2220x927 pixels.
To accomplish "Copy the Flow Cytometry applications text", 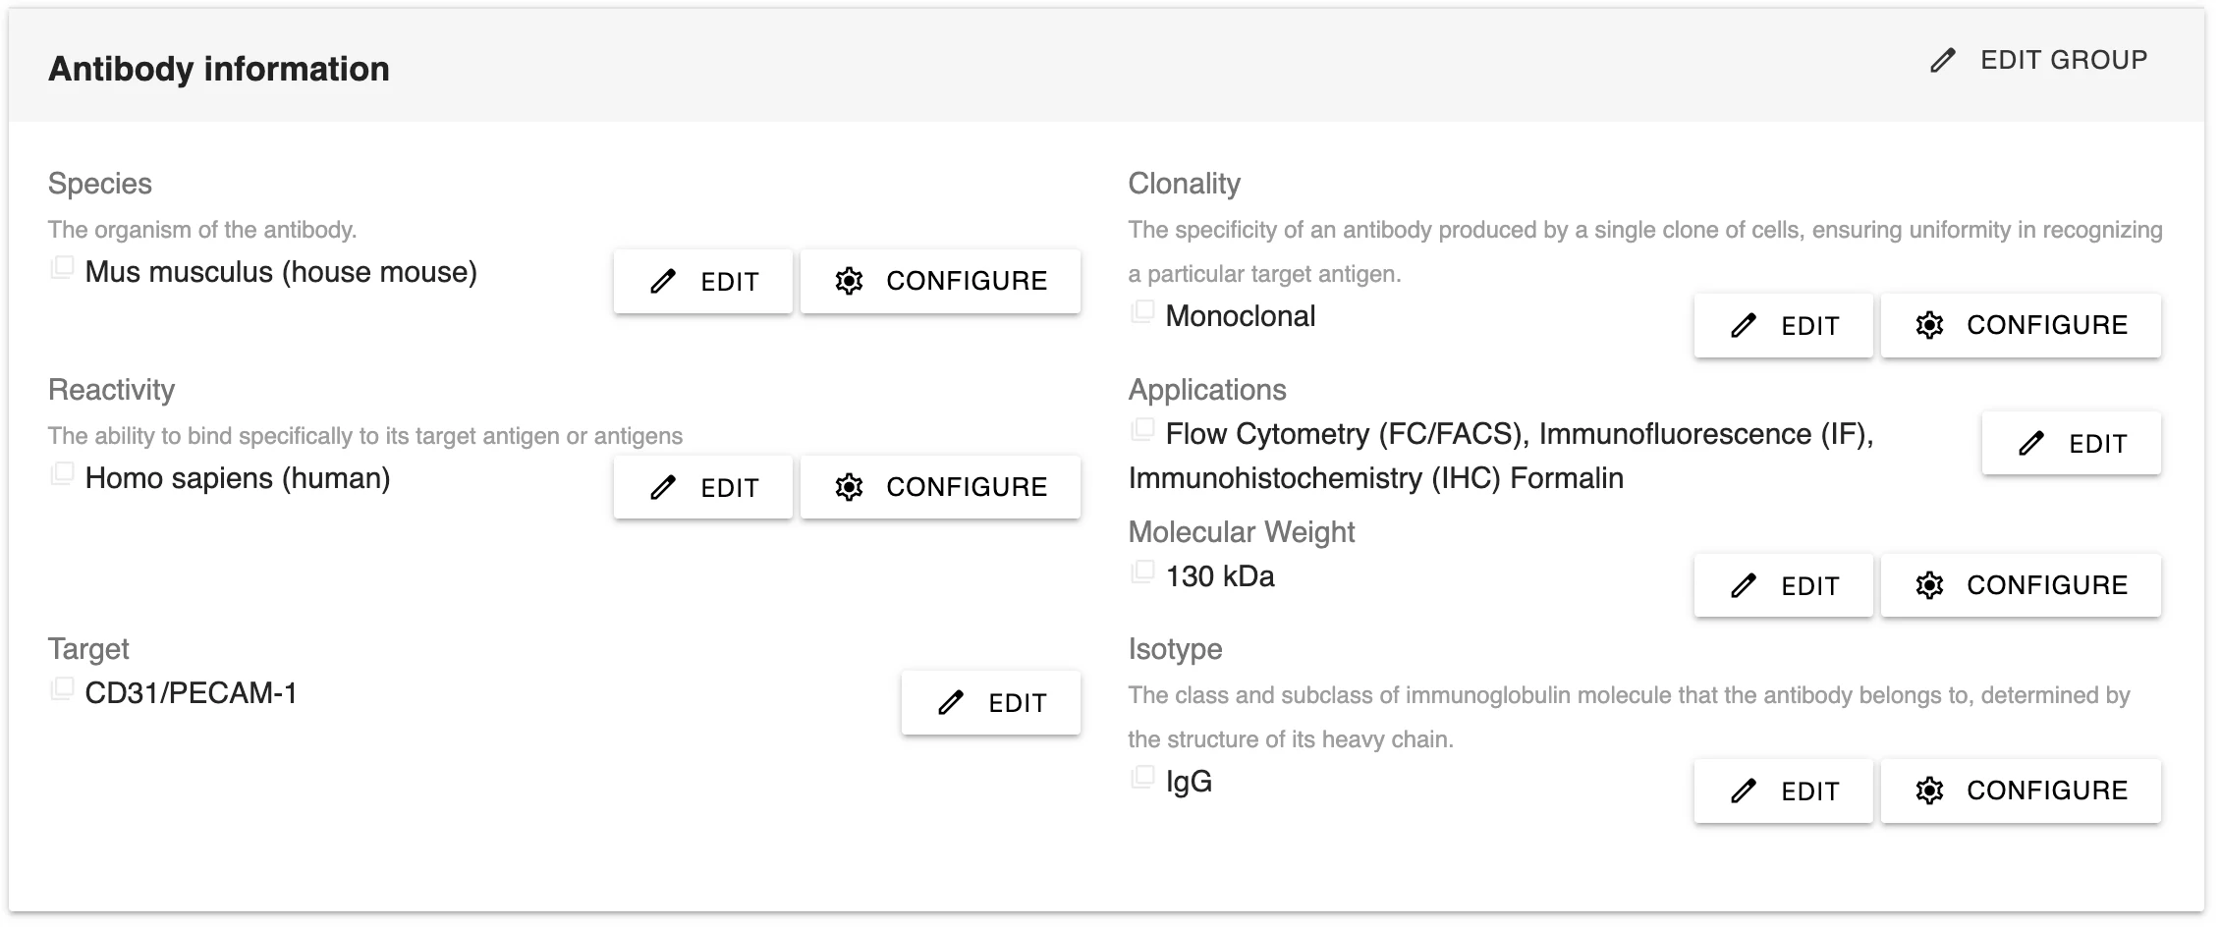I will 1142,430.
